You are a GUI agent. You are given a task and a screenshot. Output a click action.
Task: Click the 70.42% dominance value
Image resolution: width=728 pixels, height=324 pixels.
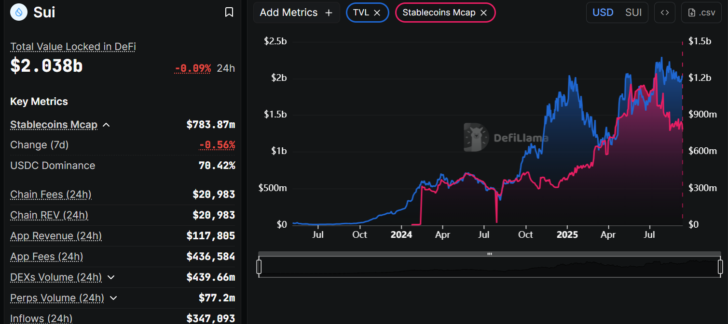click(x=217, y=166)
